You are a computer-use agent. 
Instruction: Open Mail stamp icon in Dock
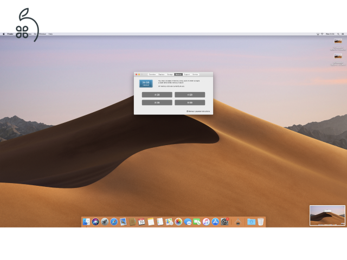(123, 222)
